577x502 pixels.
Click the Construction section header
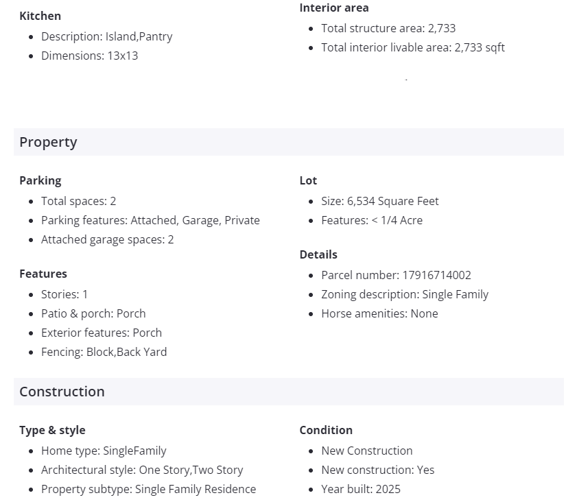[x=62, y=392]
